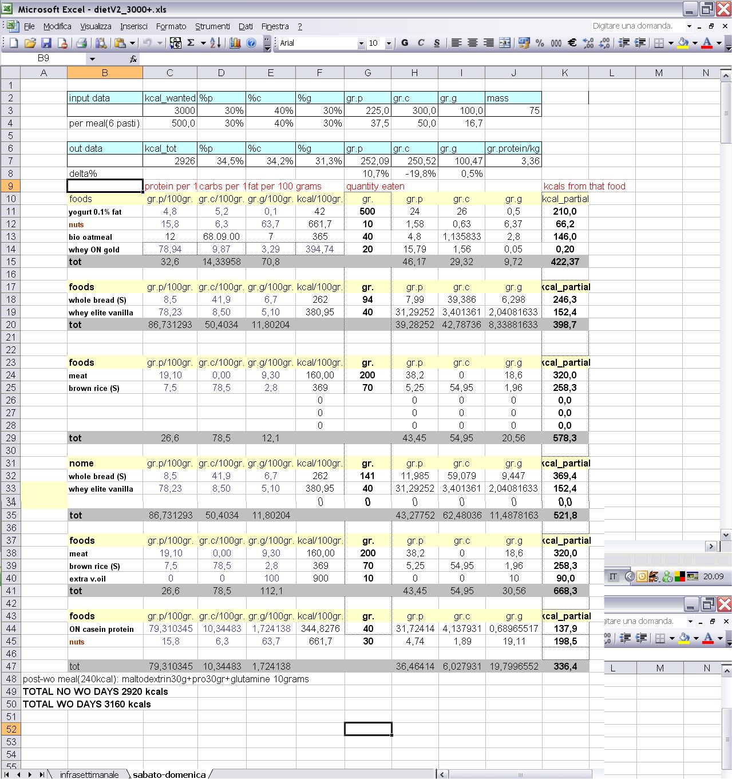The image size is (732, 779).
Task: Click the AutoSum sigma icon
Action: [x=191, y=43]
